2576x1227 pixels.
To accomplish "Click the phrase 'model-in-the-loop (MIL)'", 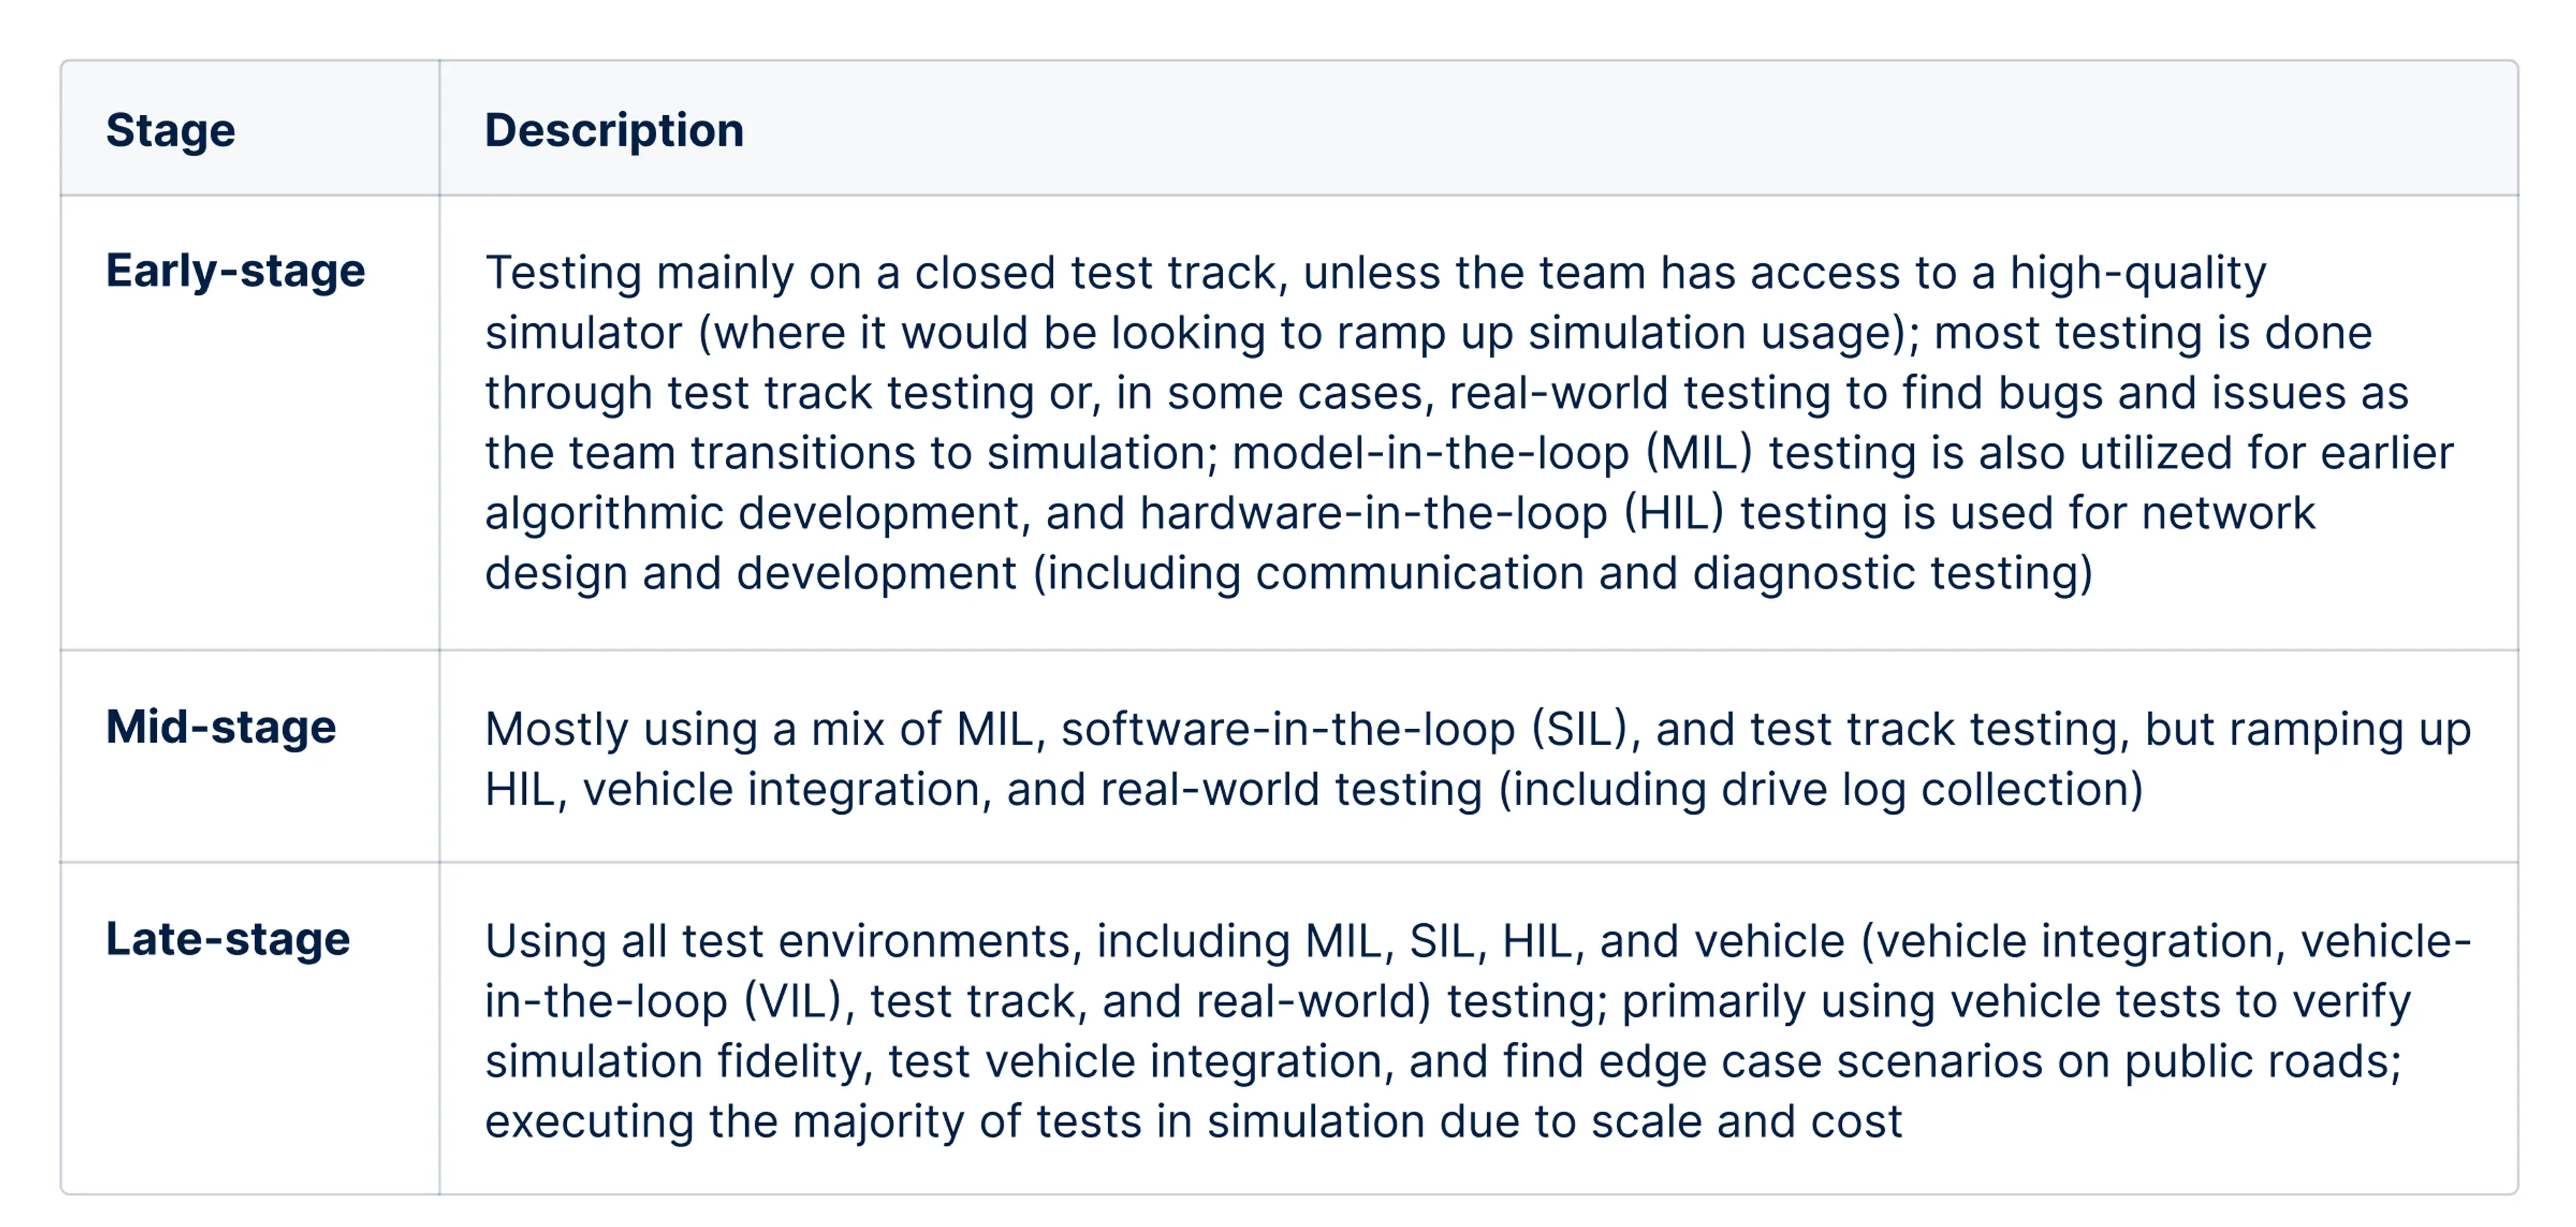I will click(1492, 454).
